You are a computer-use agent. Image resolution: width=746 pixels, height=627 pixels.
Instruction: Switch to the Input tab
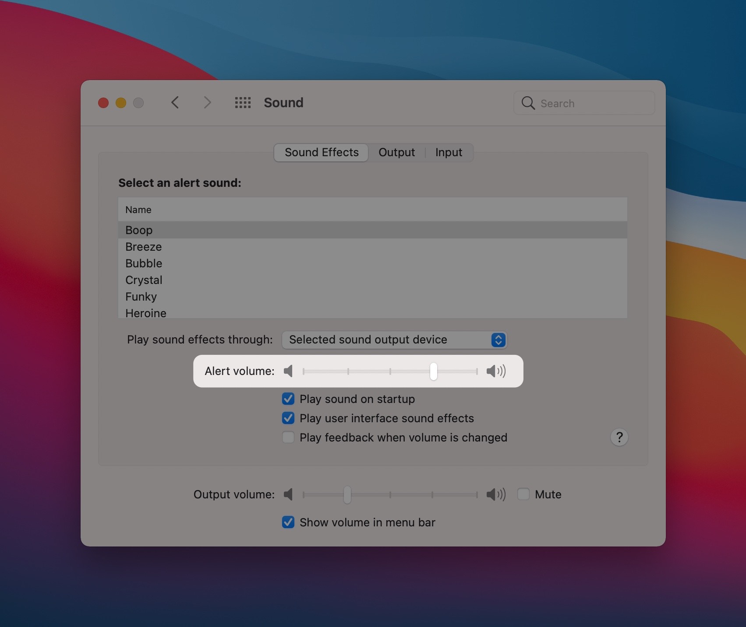tap(449, 152)
